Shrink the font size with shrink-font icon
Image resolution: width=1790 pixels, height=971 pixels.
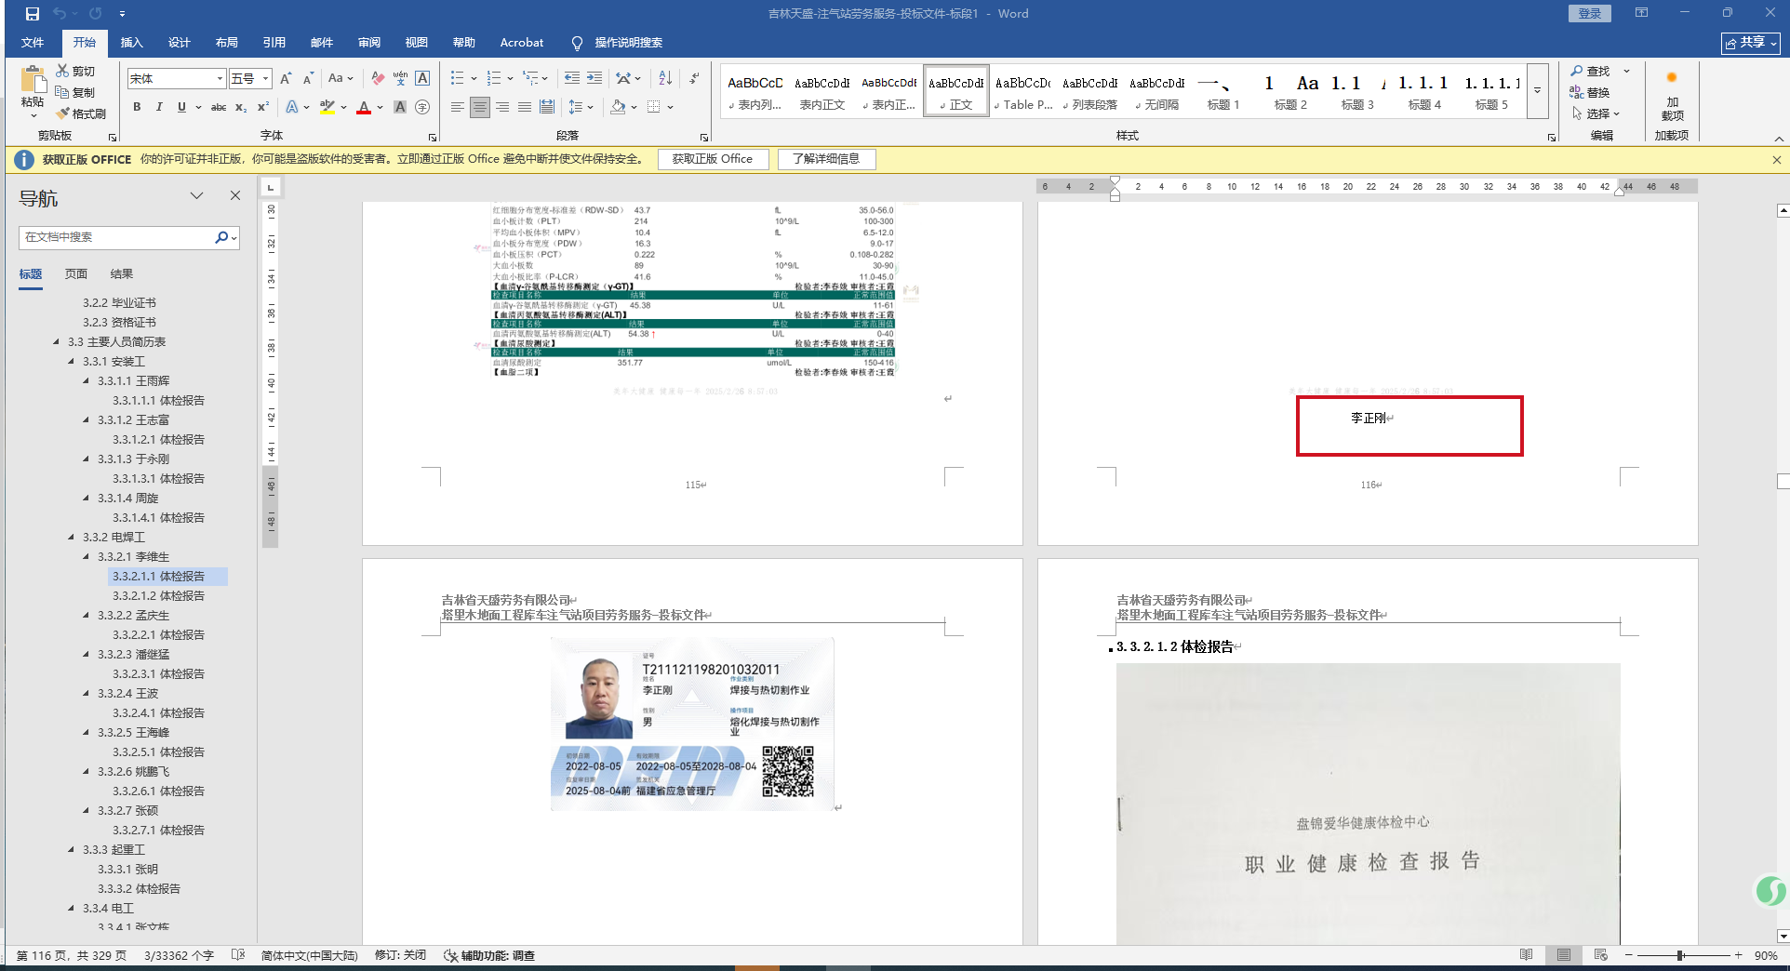(308, 78)
